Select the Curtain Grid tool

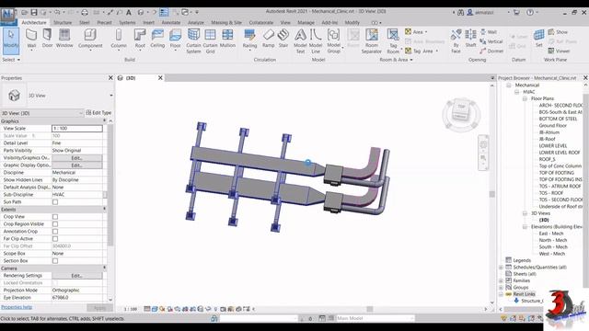click(211, 41)
